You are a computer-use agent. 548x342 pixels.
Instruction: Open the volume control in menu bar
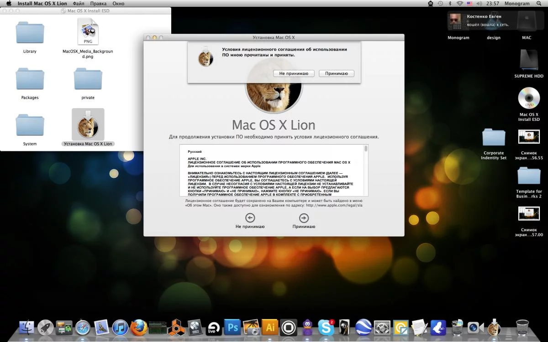pos(480,4)
